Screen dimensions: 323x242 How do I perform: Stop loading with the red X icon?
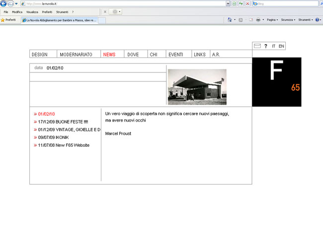coord(247,3)
